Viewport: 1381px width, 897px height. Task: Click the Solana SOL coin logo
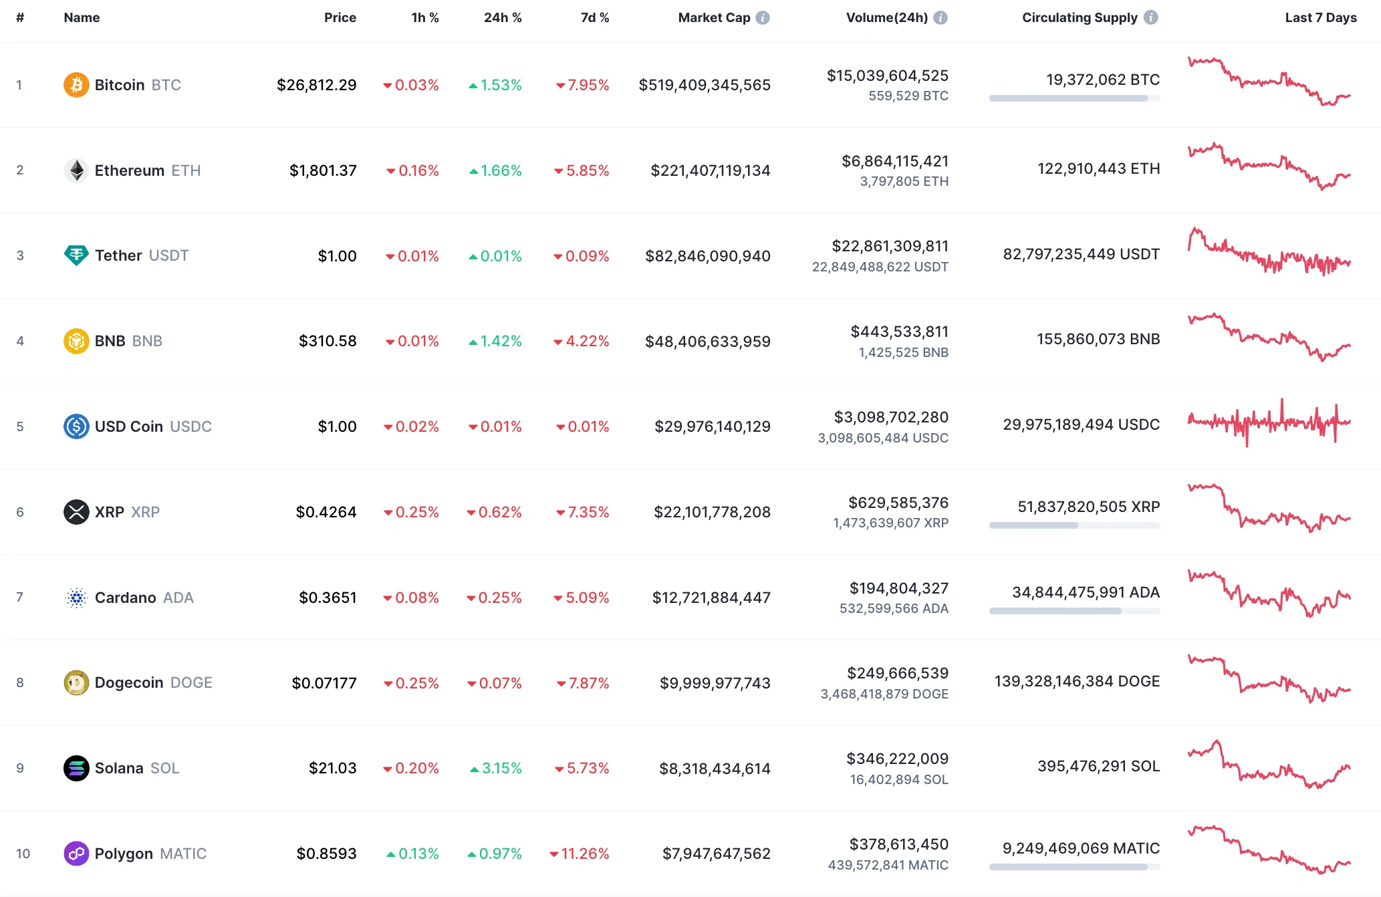[76, 768]
